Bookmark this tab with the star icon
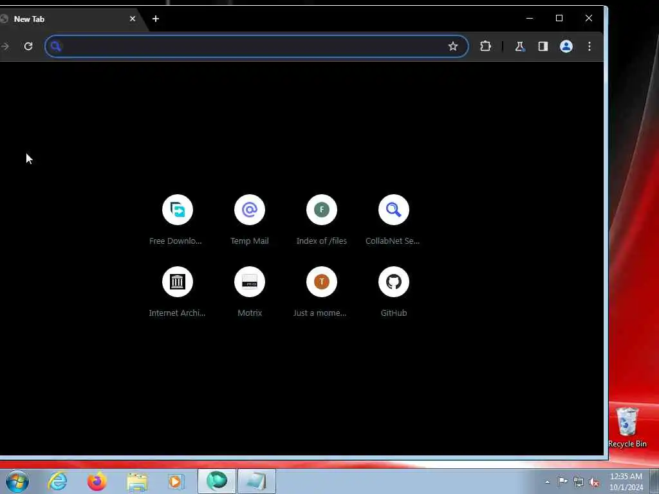The image size is (659, 494). click(452, 46)
